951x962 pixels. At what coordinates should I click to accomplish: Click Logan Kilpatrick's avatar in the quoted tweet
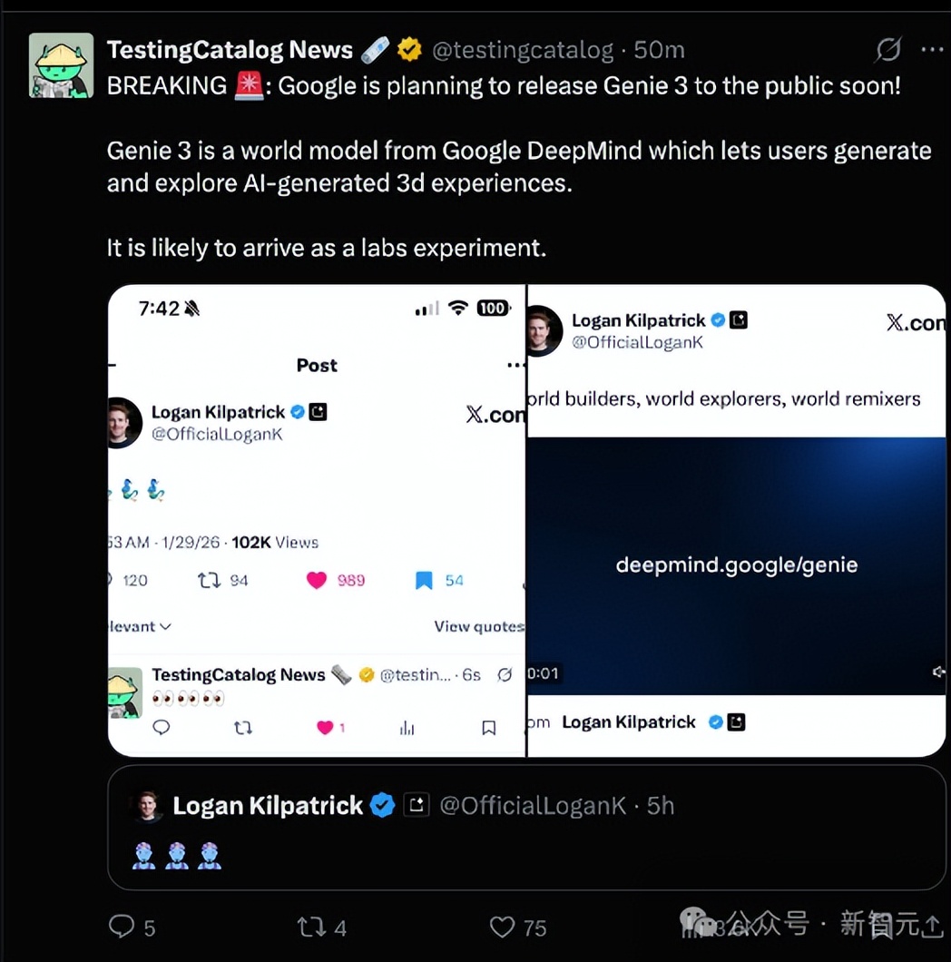coord(147,805)
